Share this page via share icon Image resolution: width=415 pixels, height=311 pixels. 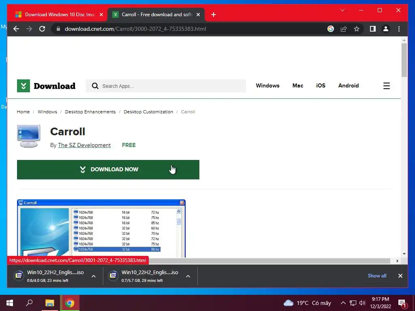[x=344, y=29]
